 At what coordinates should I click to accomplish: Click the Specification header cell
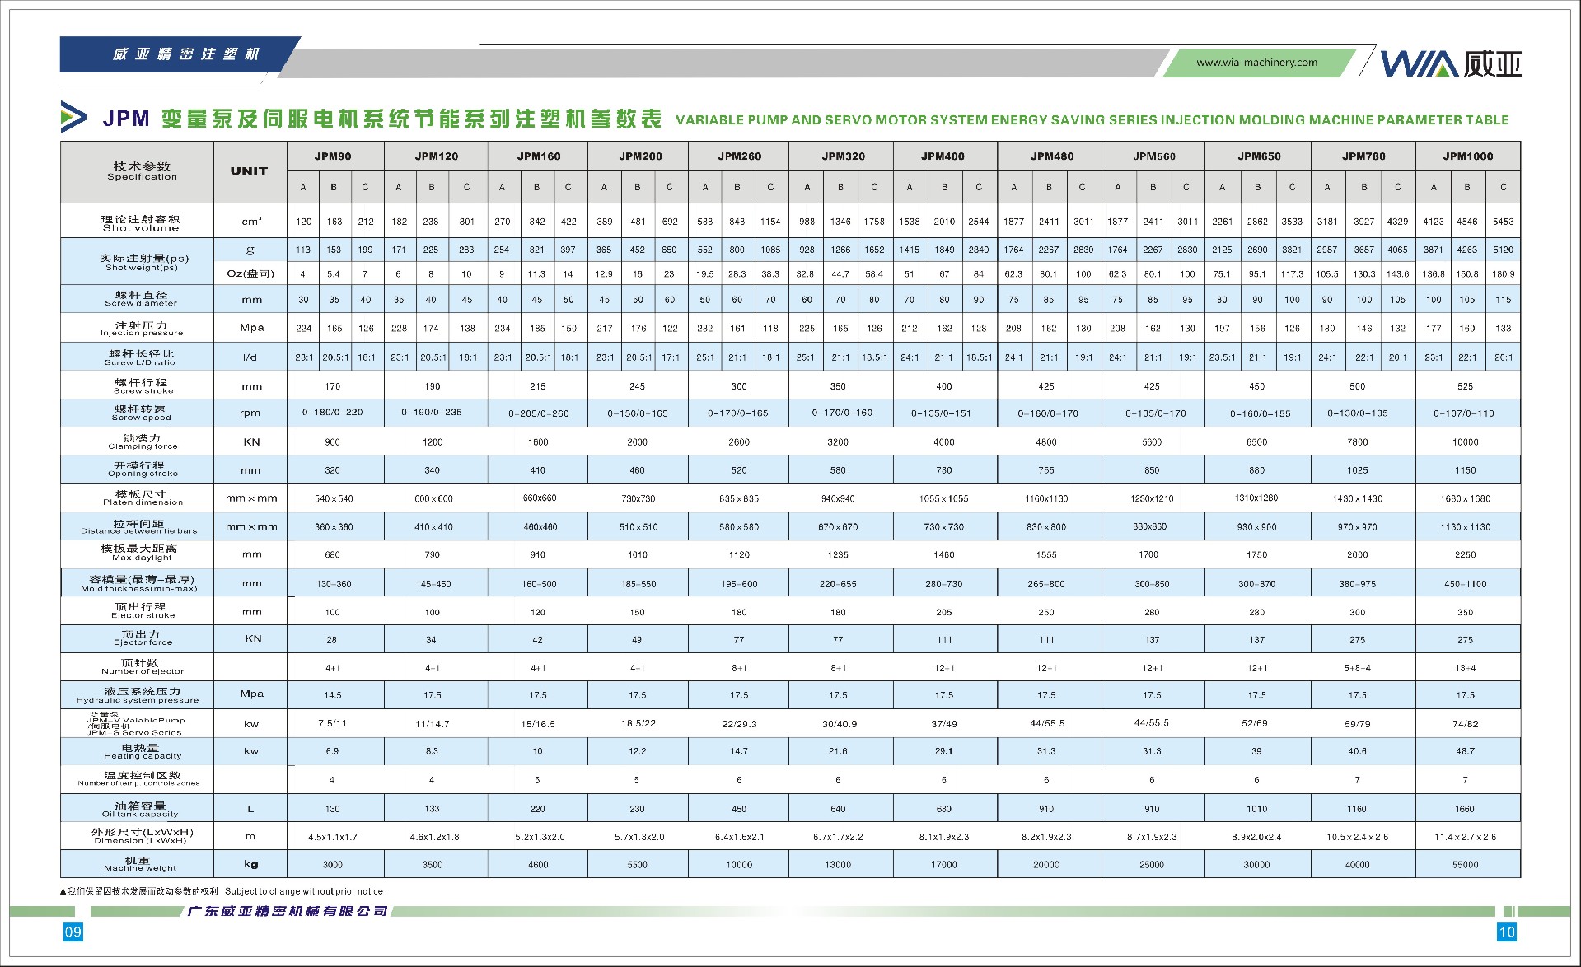(x=142, y=171)
